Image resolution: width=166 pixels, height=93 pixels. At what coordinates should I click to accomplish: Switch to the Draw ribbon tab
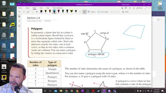(x=34, y=8)
